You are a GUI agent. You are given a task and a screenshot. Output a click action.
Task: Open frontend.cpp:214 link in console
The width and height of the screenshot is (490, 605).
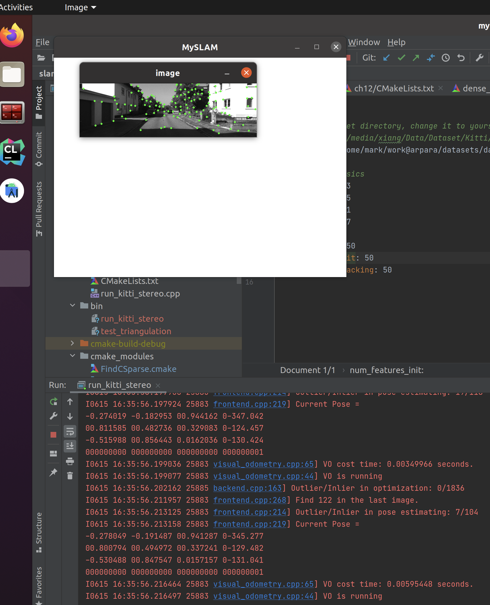coord(250,512)
